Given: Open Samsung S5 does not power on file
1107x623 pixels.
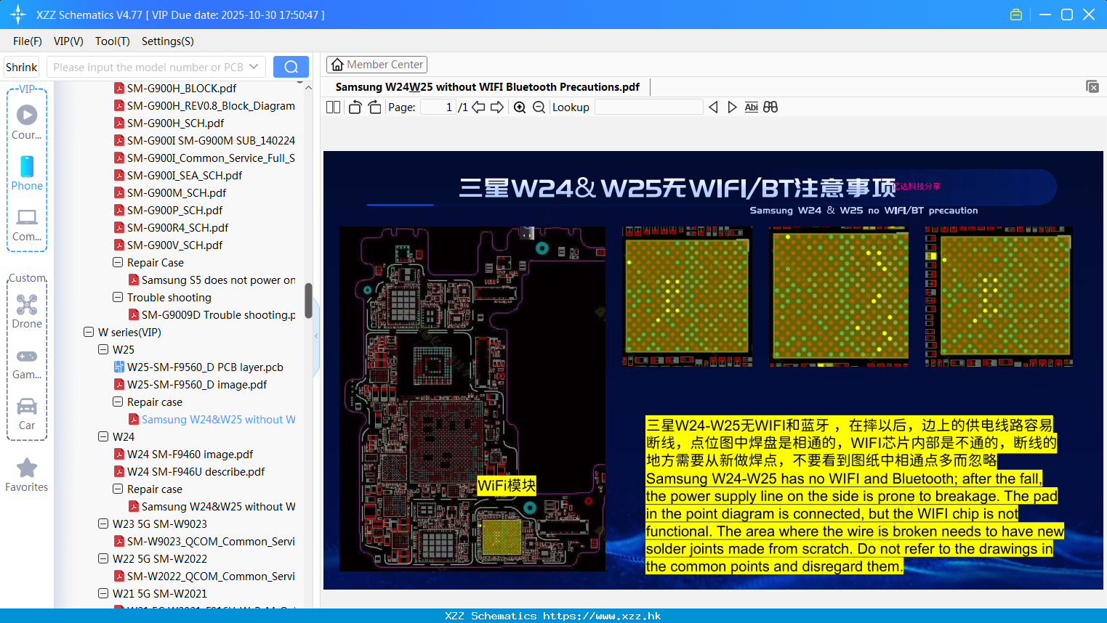Looking at the screenshot, I should [x=212, y=280].
